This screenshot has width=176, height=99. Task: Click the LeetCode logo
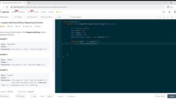(4, 12)
